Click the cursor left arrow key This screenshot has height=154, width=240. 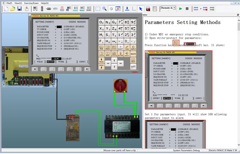coord(108,63)
